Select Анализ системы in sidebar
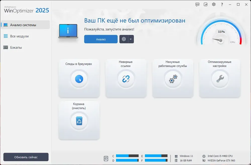Image resolution: width=251 pixels, height=165 pixels. (25, 25)
